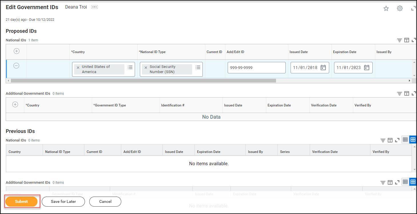Change columns of Previous Additional Government IDs
Screen dimensions: 417x214
tap(390, 182)
